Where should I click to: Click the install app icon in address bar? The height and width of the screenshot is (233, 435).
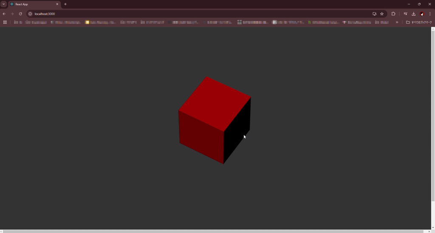pyautogui.click(x=374, y=14)
